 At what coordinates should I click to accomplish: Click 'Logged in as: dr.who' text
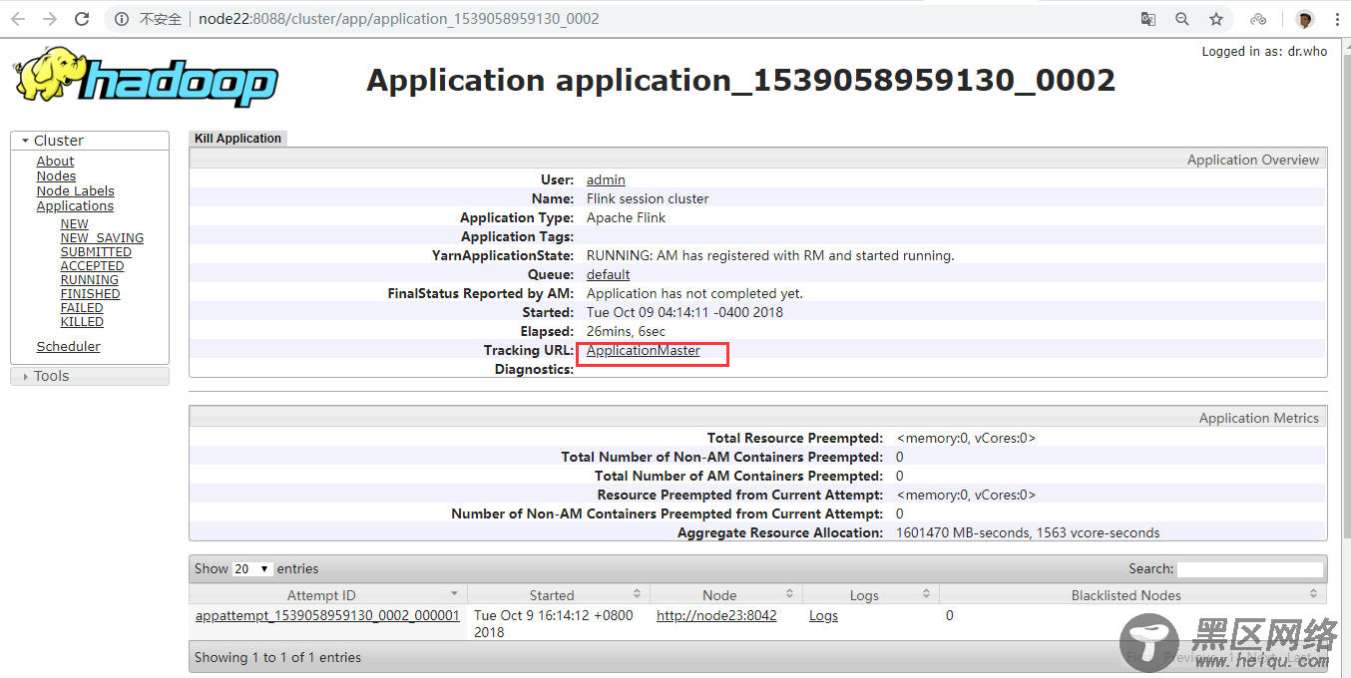point(1264,52)
